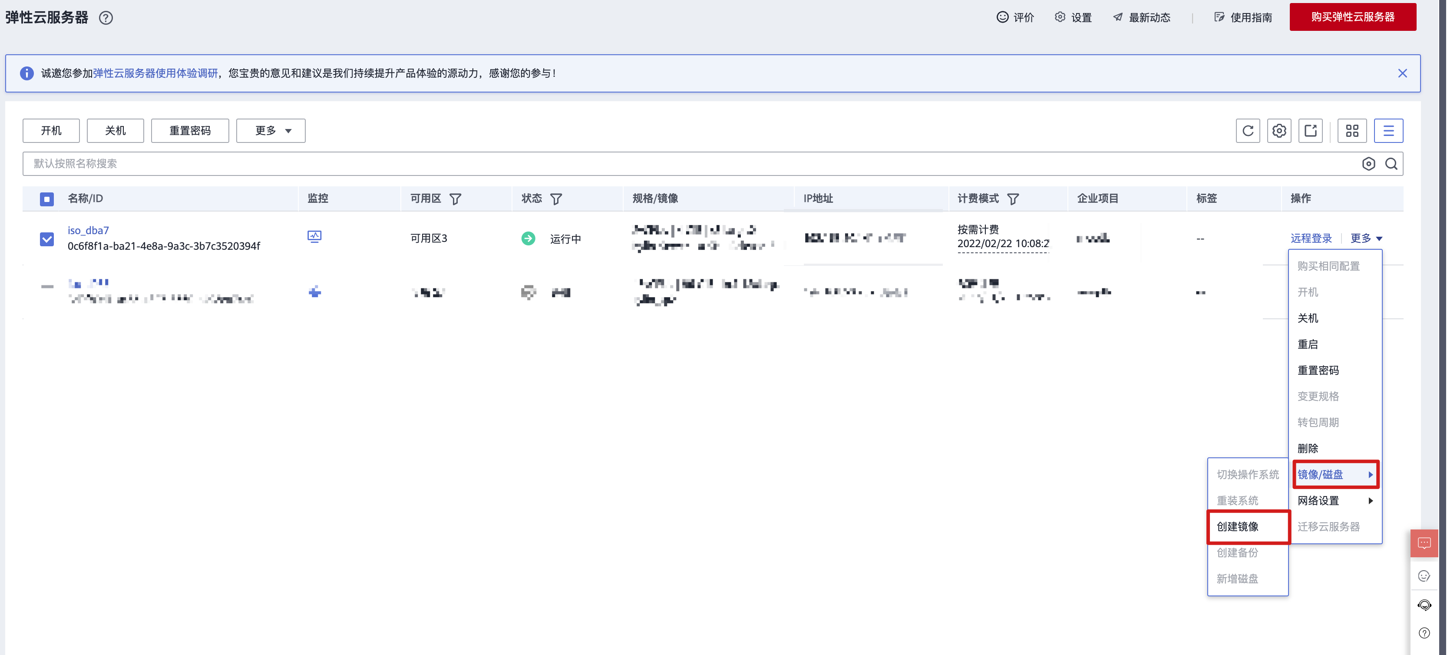Export the server list
The image size is (1447, 655).
[x=1311, y=130]
